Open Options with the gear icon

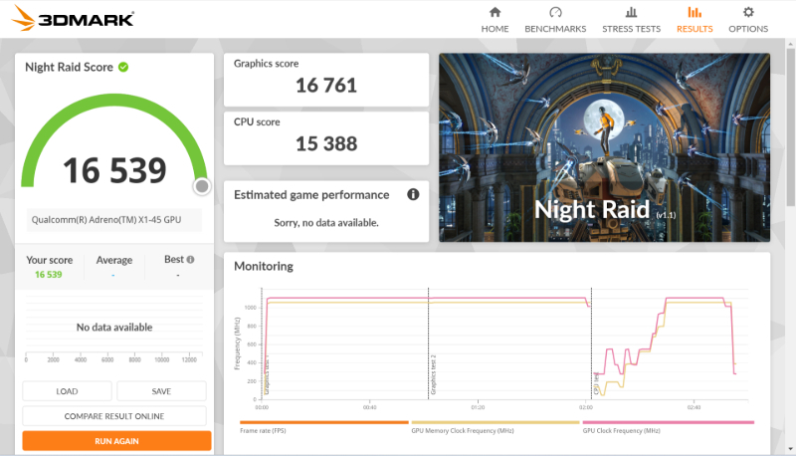[748, 13]
